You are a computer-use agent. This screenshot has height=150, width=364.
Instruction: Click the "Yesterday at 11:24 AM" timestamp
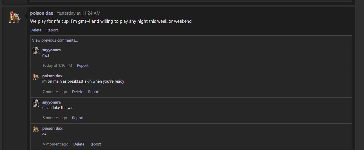(79, 13)
